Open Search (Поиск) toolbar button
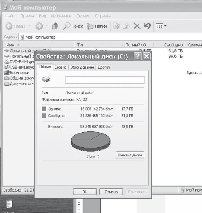Viewport: 202px width, 213px height. click(73, 26)
